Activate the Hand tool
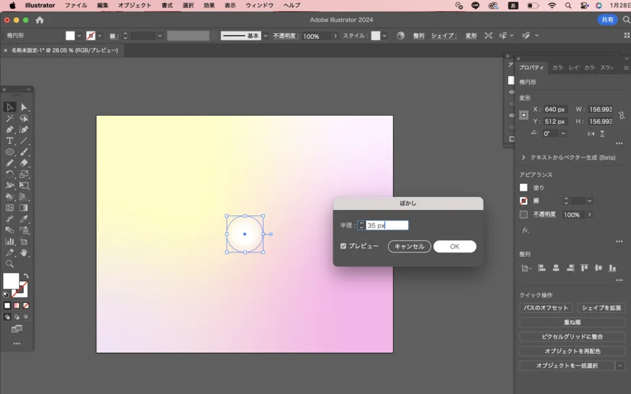Image resolution: width=631 pixels, height=394 pixels. (24, 252)
